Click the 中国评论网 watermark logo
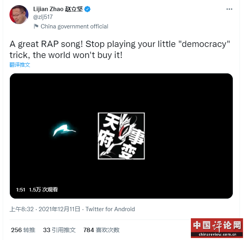Image resolution: width=245 pixels, height=240 pixels. point(217,228)
